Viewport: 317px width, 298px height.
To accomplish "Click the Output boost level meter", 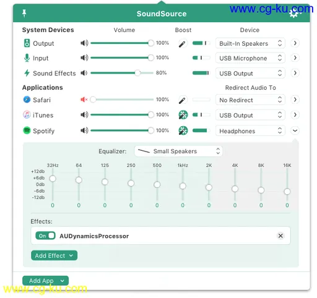I will coord(201,43).
